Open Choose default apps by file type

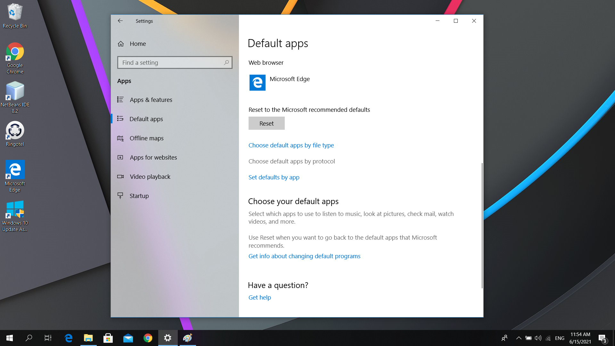tap(291, 145)
